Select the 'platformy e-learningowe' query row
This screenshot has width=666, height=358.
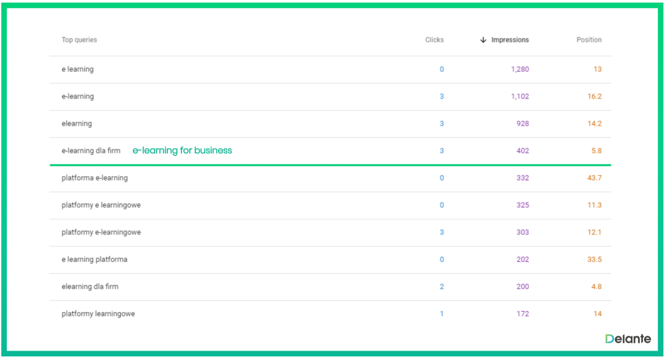(101, 232)
